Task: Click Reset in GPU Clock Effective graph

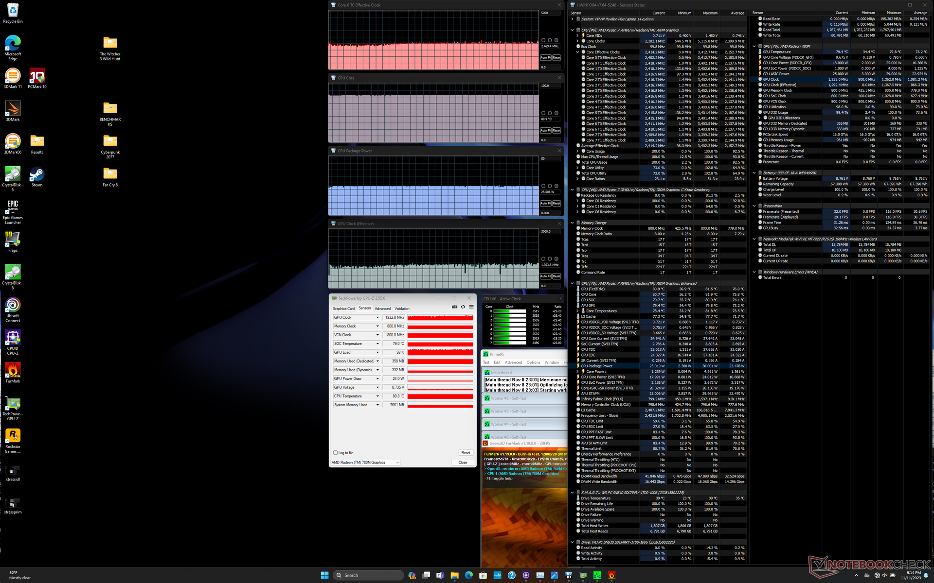Action: [x=557, y=276]
